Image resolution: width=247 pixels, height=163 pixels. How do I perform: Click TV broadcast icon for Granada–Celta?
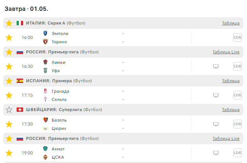(216, 95)
